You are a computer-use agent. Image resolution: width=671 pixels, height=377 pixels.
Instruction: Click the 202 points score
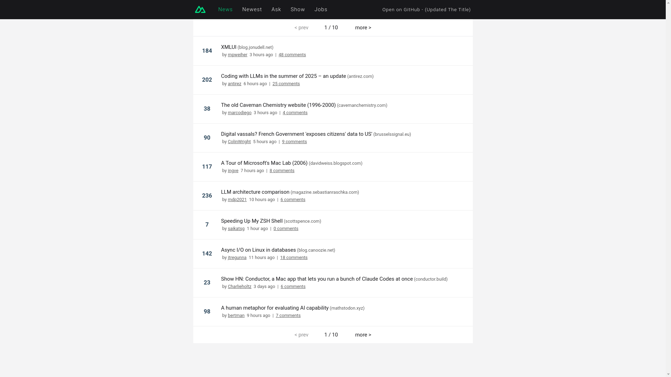pos(207,80)
